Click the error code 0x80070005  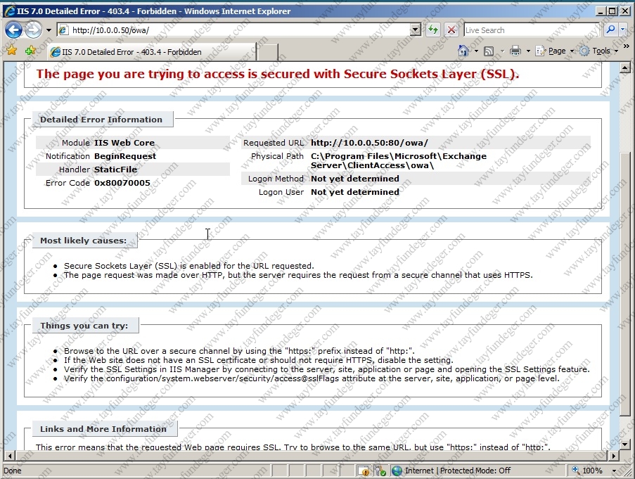pos(122,183)
